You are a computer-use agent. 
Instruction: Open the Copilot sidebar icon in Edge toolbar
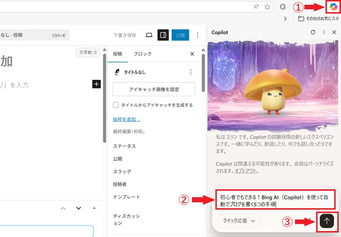pyautogui.click(x=333, y=7)
